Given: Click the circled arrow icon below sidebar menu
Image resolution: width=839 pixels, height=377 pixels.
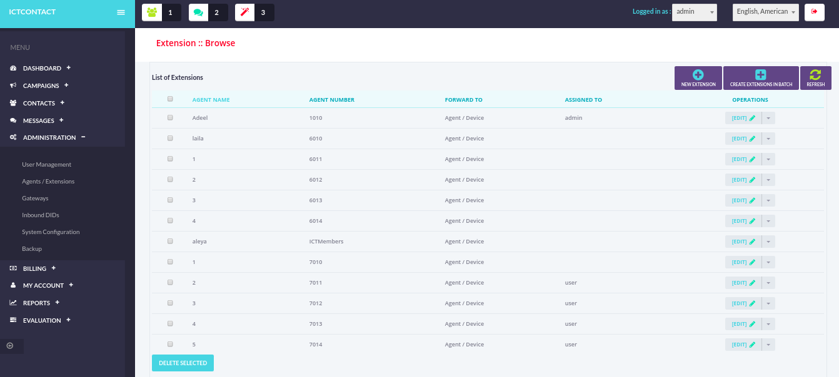Looking at the screenshot, I should [10, 345].
